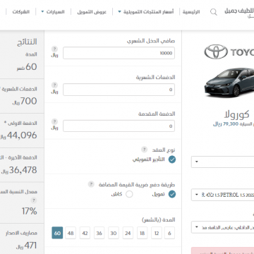254x254 pixels.
Task: Show help for net monthly income field
Action: point(54,49)
